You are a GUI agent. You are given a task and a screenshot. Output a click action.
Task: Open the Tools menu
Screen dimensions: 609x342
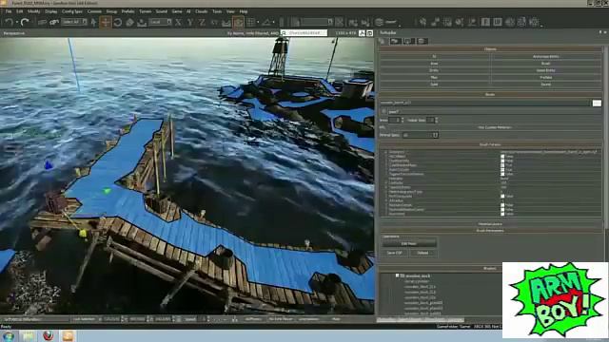217,11
